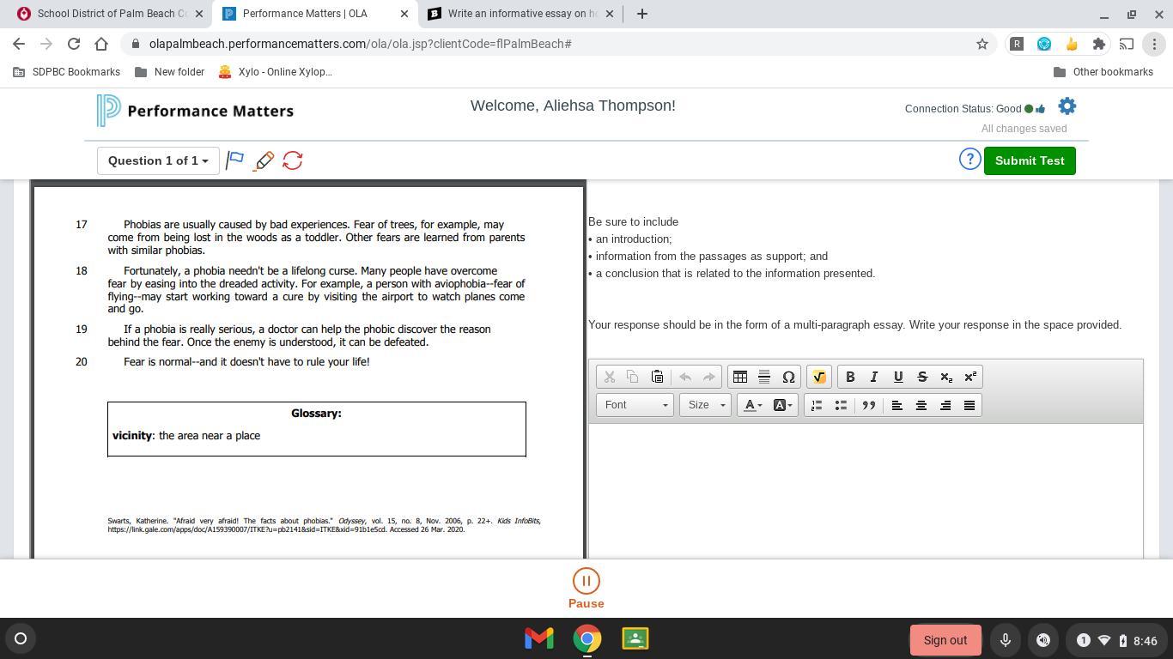Open the New folder bookmark
Viewport: 1173px width, 659px height.
click(170, 72)
